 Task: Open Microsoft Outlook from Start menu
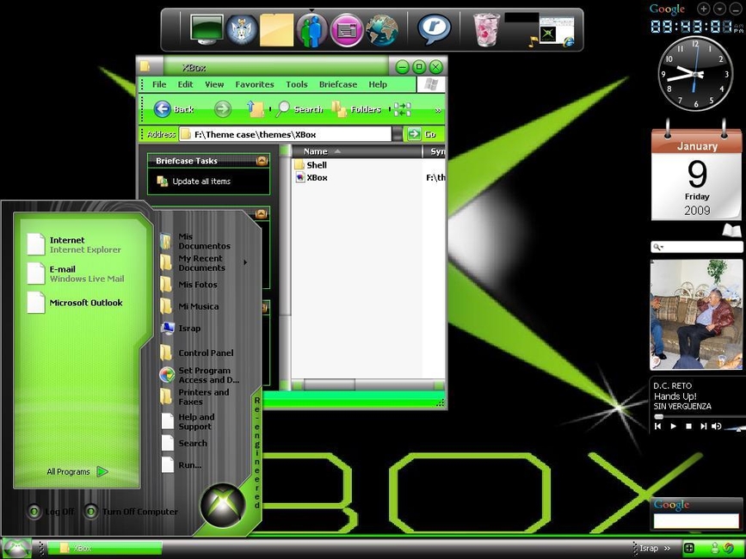coord(75,303)
